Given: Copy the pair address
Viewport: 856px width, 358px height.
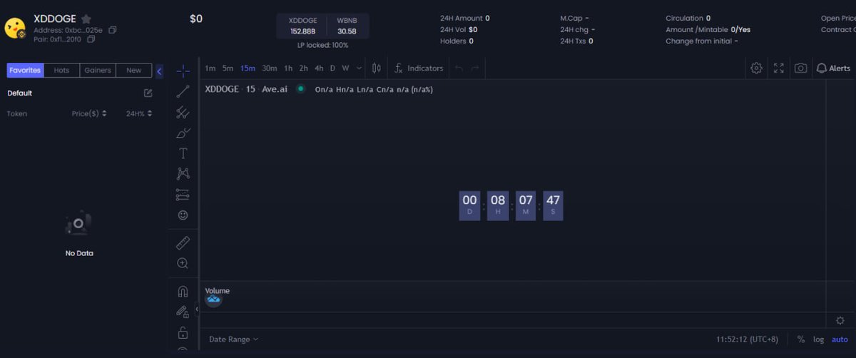Looking at the screenshot, I should pyautogui.click(x=91, y=40).
